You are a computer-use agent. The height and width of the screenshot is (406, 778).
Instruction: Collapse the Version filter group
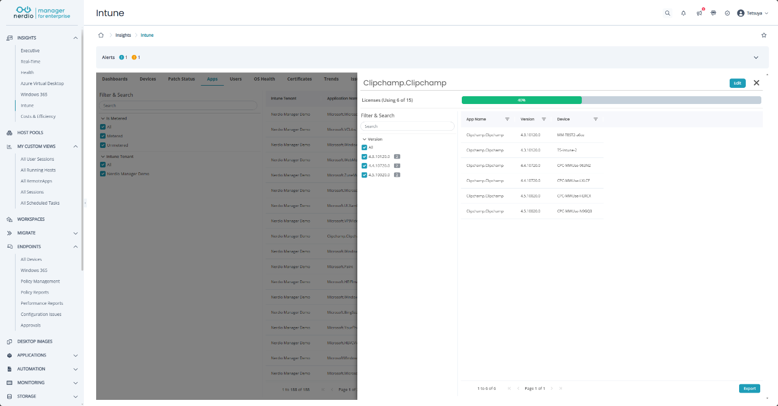coord(364,139)
